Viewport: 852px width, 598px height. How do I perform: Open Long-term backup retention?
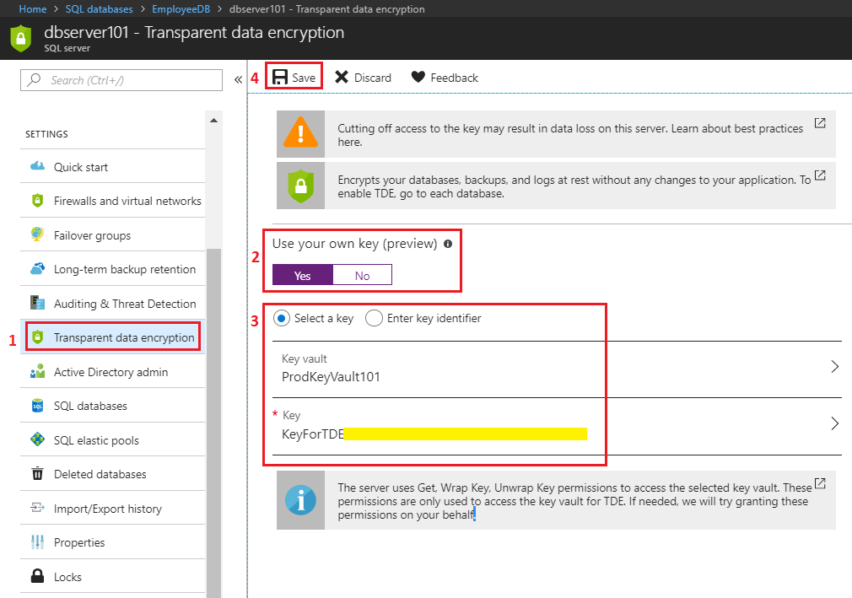tap(112, 269)
